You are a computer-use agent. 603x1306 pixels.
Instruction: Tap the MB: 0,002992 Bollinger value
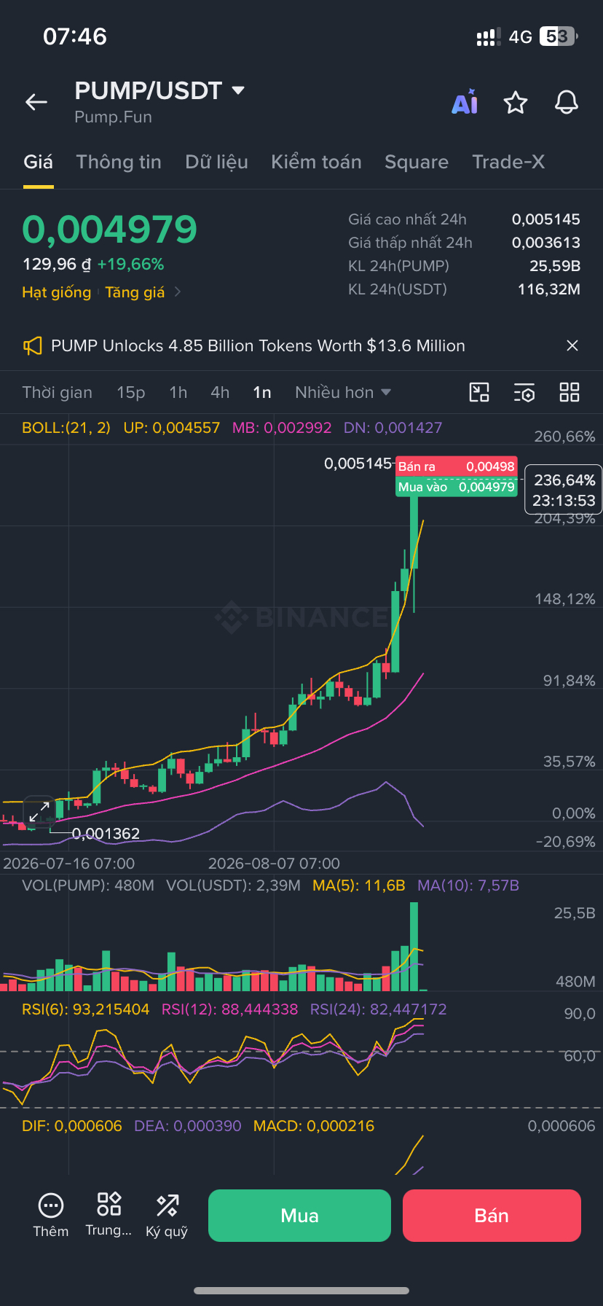click(x=282, y=428)
